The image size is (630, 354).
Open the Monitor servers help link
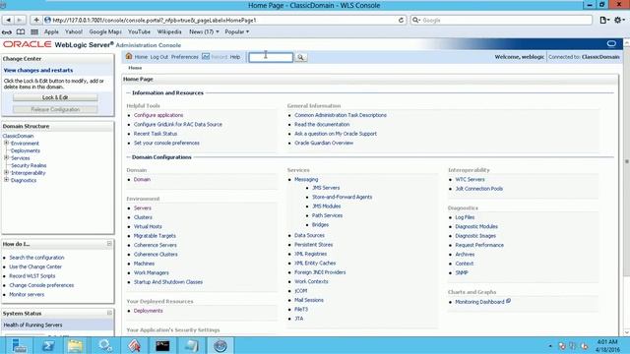(27, 295)
